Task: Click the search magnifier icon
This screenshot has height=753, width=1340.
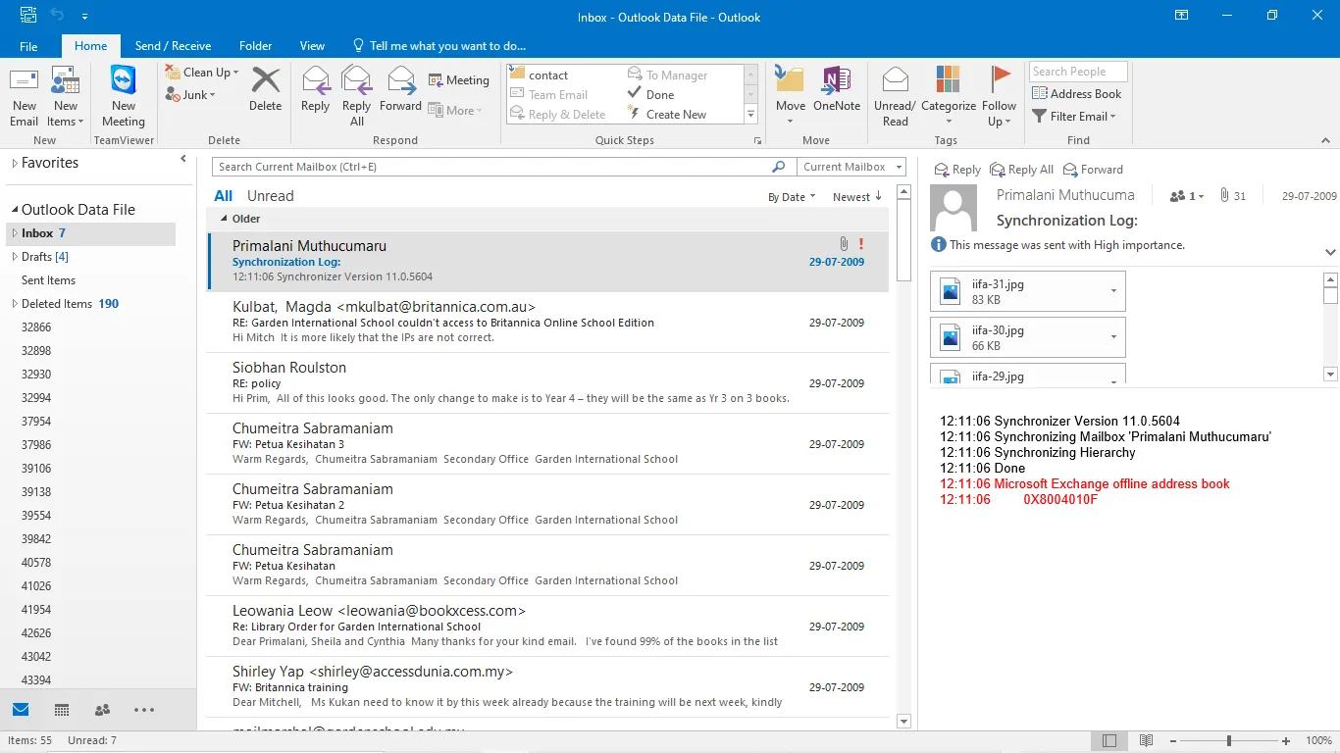Action: tap(779, 167)
